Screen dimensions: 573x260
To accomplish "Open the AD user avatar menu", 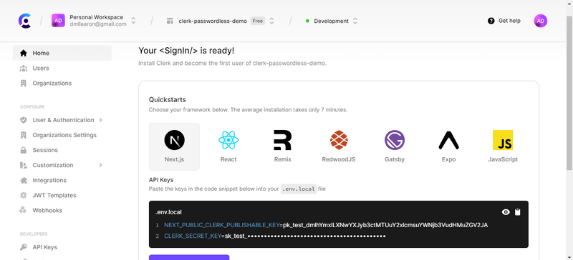I will [x=541, y=21].
